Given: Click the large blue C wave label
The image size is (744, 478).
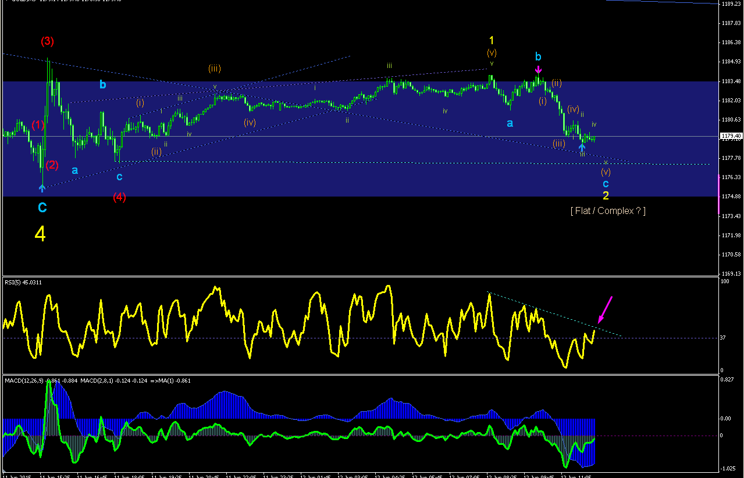Looking at the screenshot, I should coord(42,207).
